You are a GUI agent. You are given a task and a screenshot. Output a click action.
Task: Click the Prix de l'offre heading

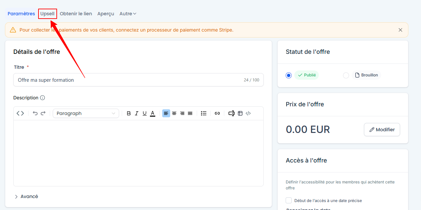[305, 104]
